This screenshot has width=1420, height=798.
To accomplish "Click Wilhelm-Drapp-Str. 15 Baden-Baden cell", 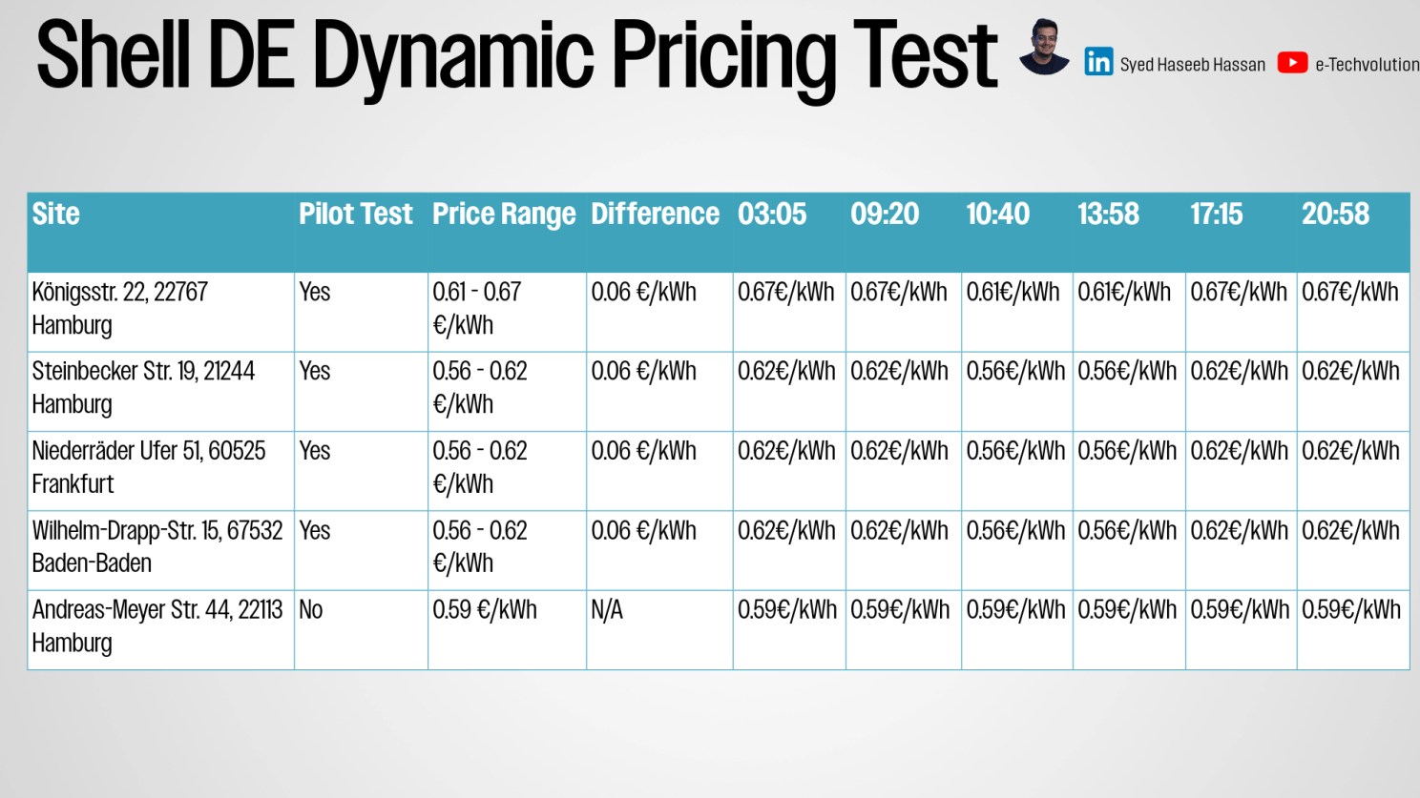I will pyautogui.click(x=157, y=547).
